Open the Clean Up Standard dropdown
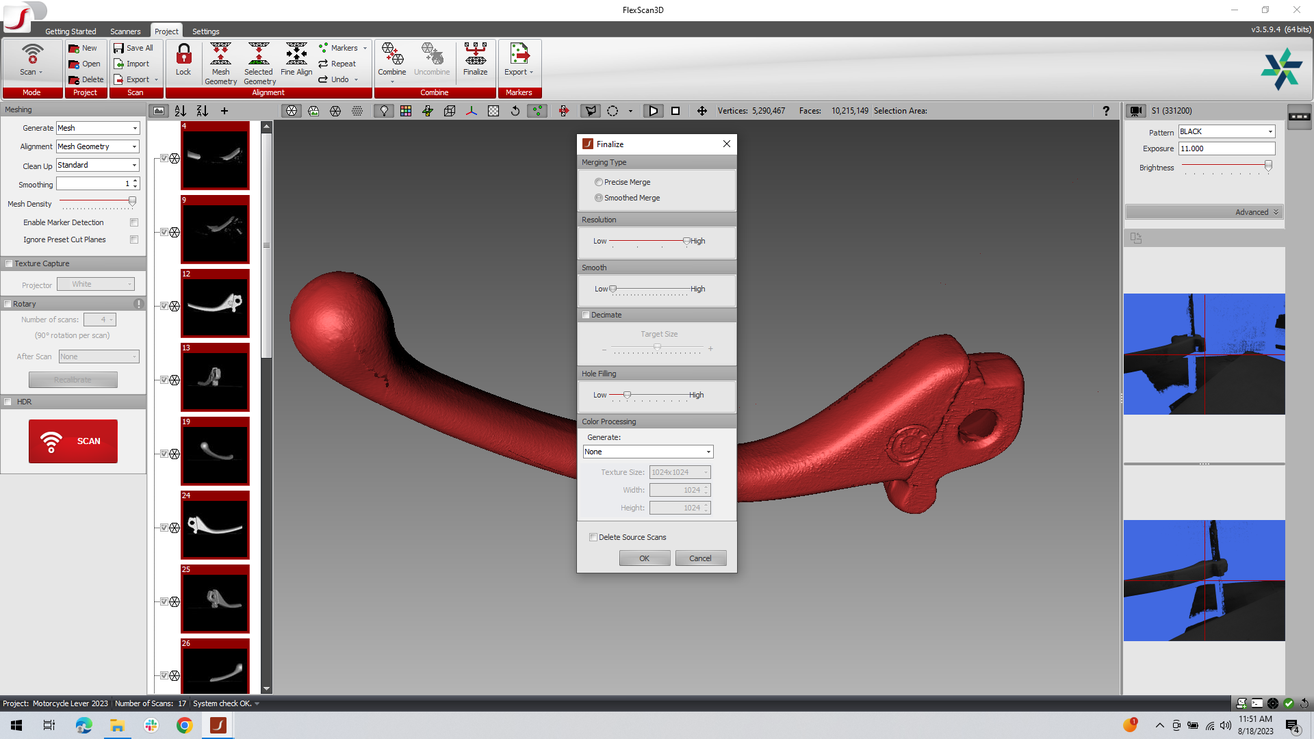 point(97,165)
